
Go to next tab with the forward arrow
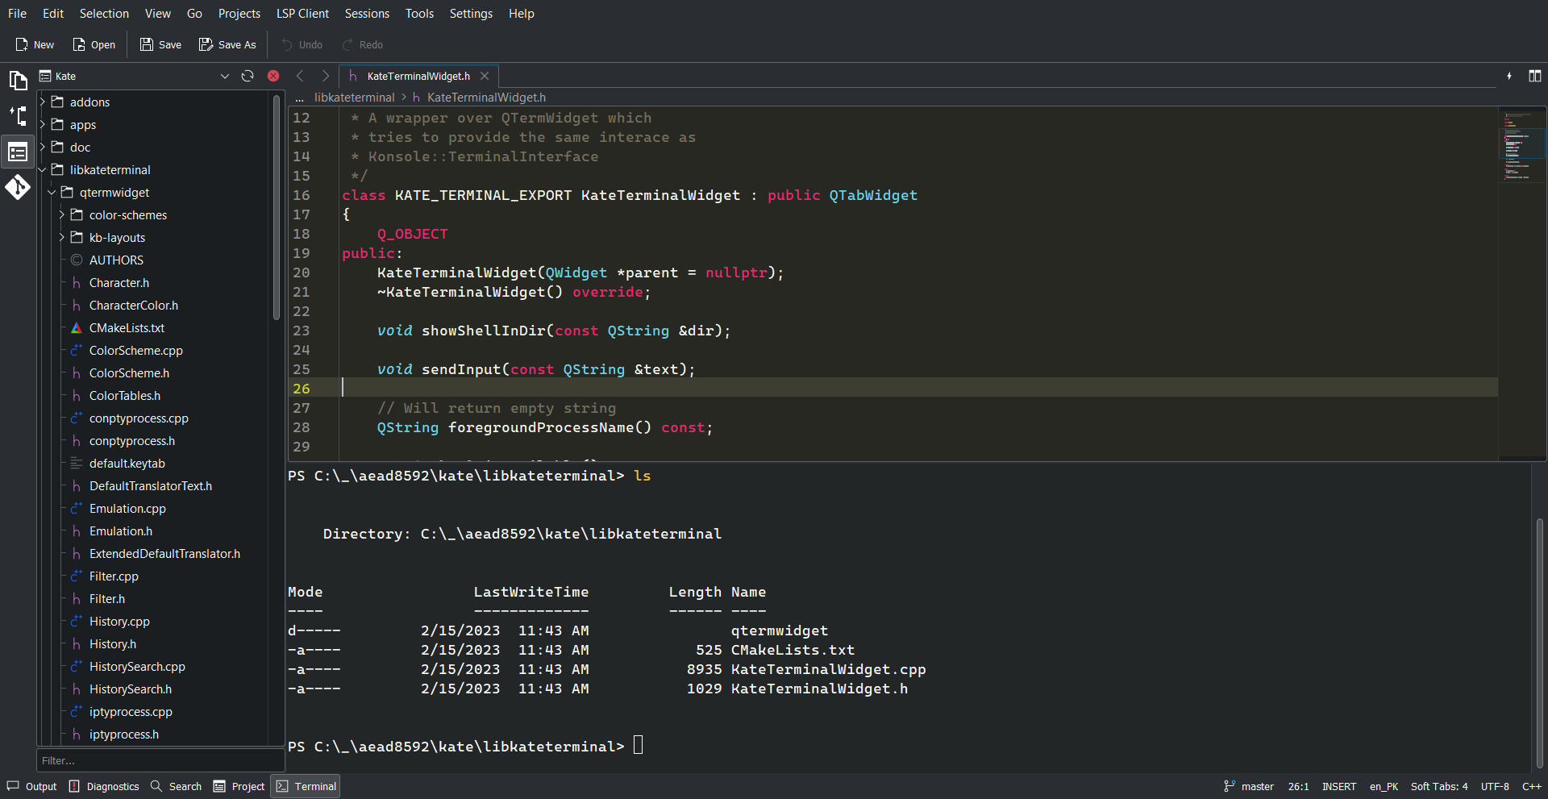[x=326, y=76]
